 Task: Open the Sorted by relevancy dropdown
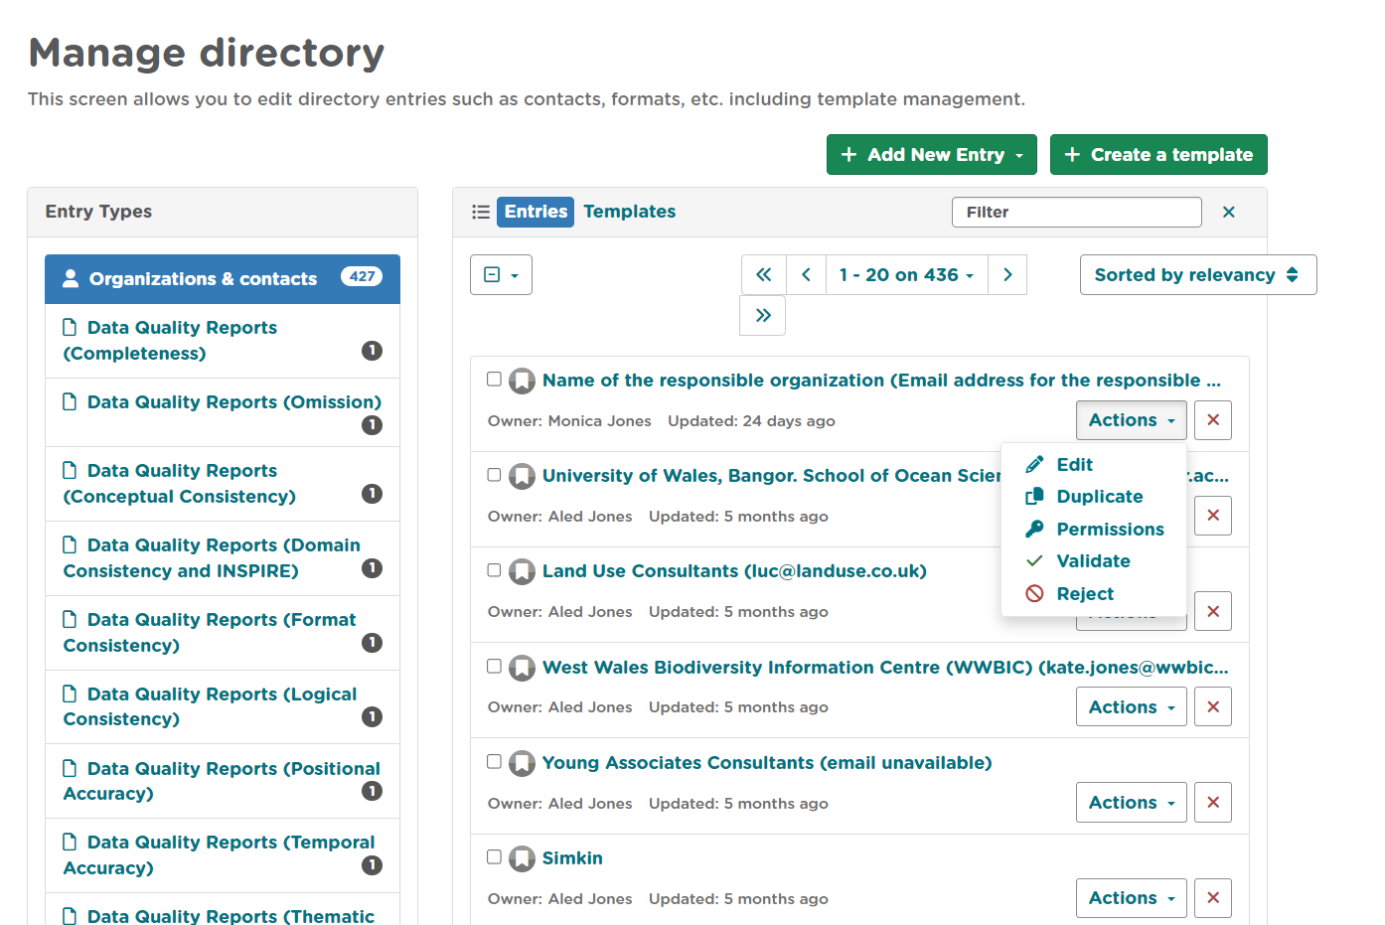[1198, 275]
